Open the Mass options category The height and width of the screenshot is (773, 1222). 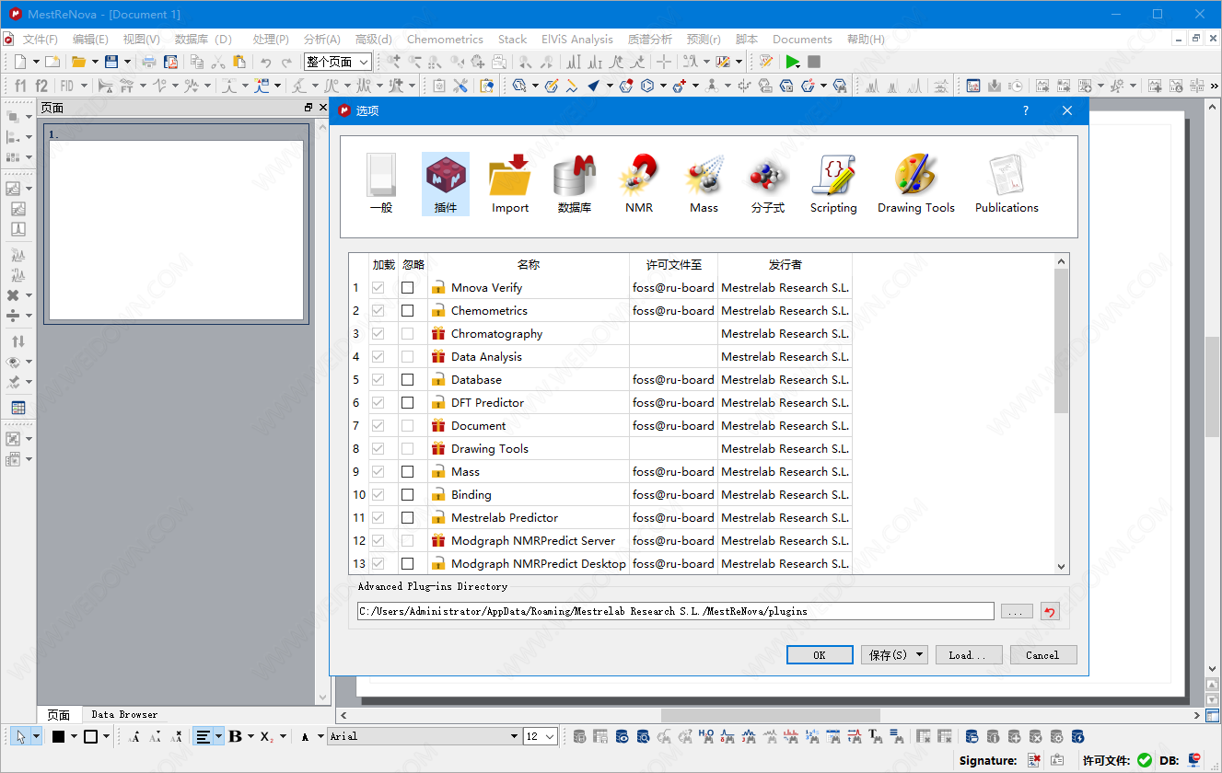(704, 184)
